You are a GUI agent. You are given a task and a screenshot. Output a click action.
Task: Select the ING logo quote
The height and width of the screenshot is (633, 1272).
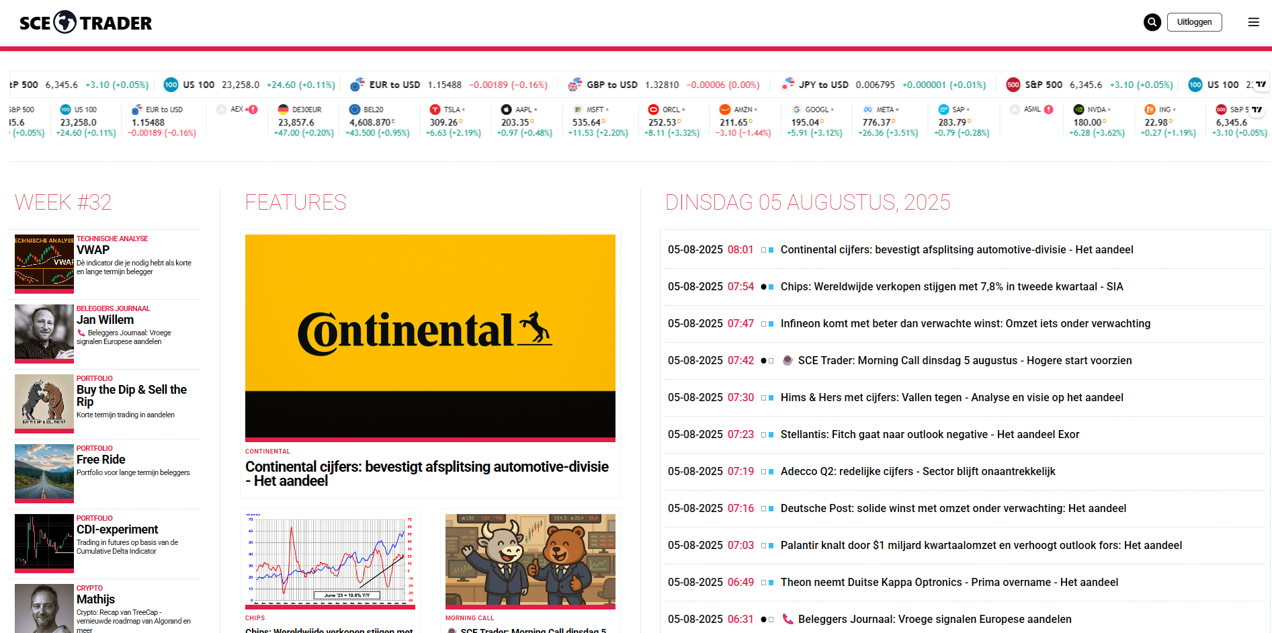point(1169,121)
